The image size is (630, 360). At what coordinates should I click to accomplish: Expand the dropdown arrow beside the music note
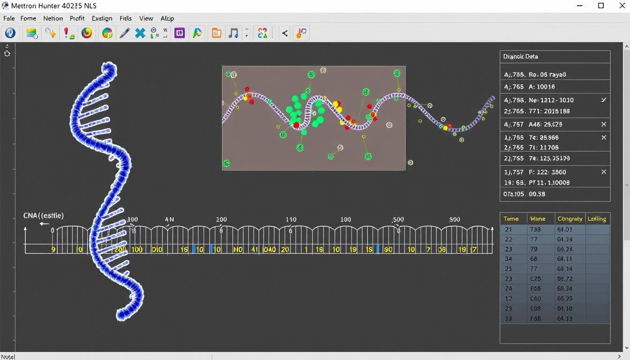[246, 33]
